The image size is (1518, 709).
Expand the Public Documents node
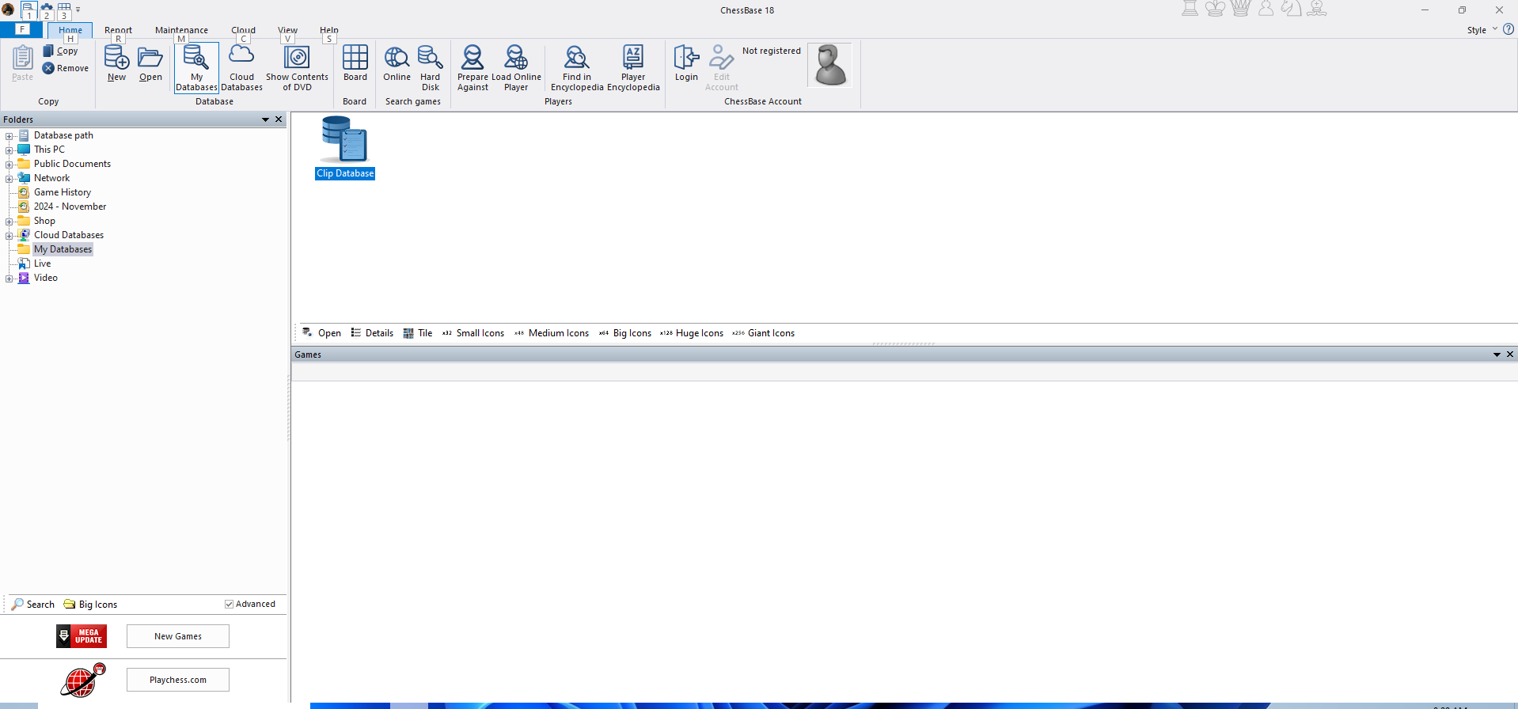[9, 165]
